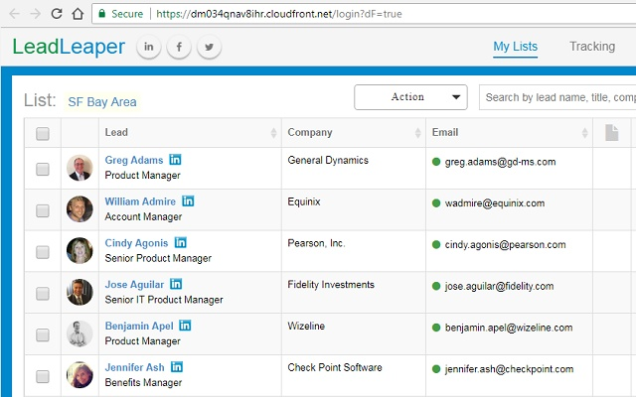Open LeadLeaper's Facebook round button
This screenshot has width=636, height=397.
pos(179,47)
